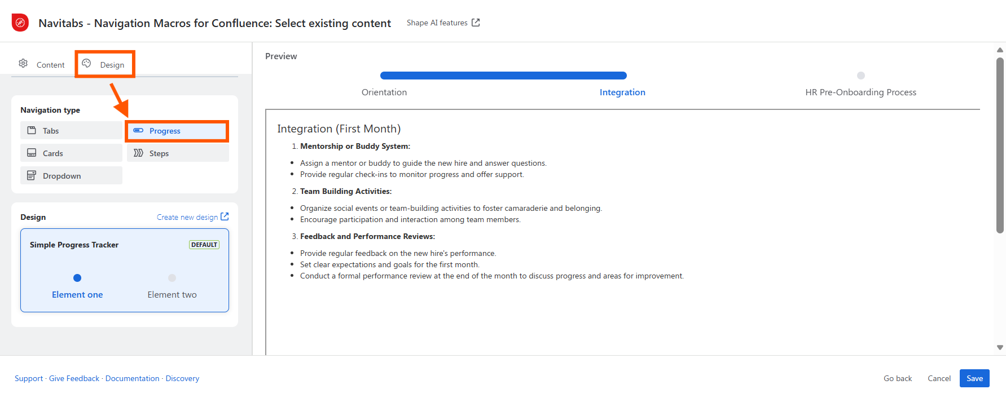This screenshot has width=1006, height=398.
Task: Open the Documentation link
Action: (133, 378)
